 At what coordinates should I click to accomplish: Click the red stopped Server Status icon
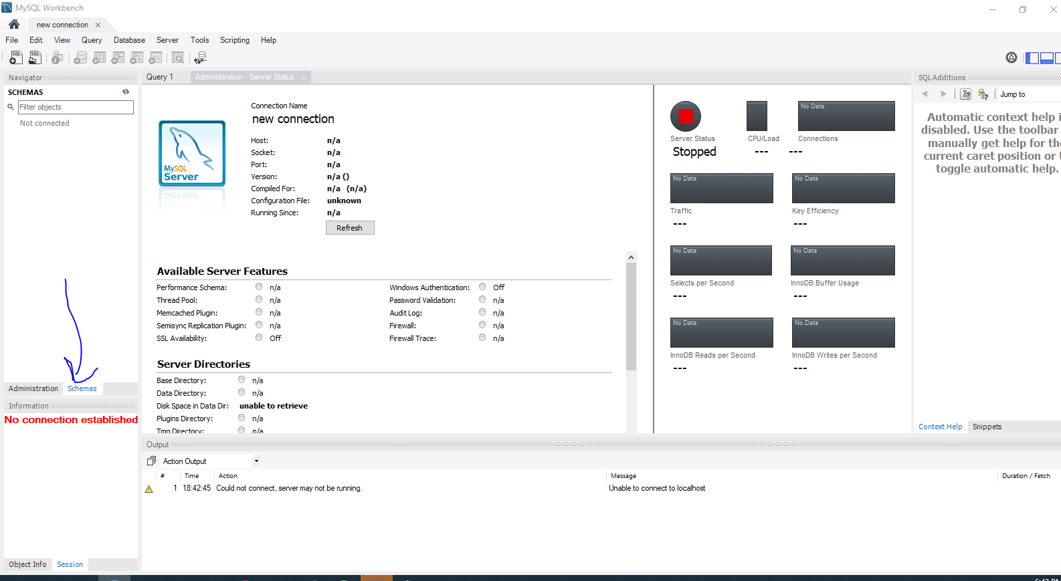click(x=686, y=116)
